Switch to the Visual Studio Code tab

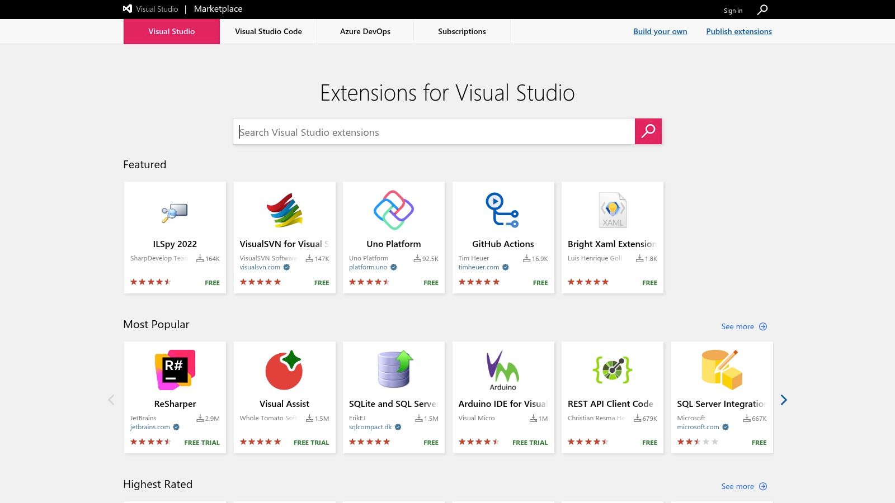point(268,31)
